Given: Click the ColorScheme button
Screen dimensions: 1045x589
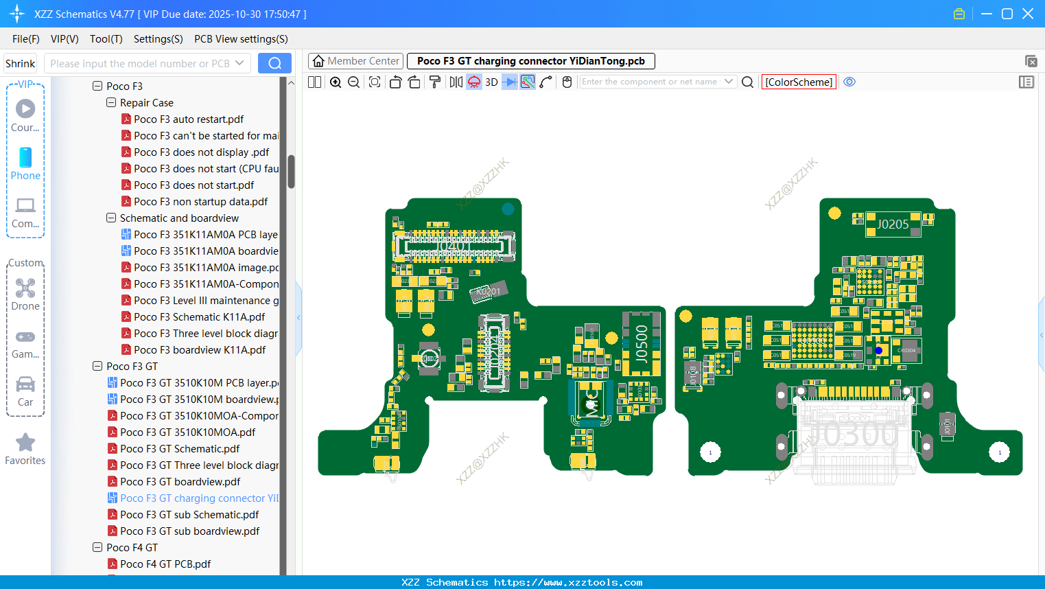Looking at the screenshot, I should point(799,82).
